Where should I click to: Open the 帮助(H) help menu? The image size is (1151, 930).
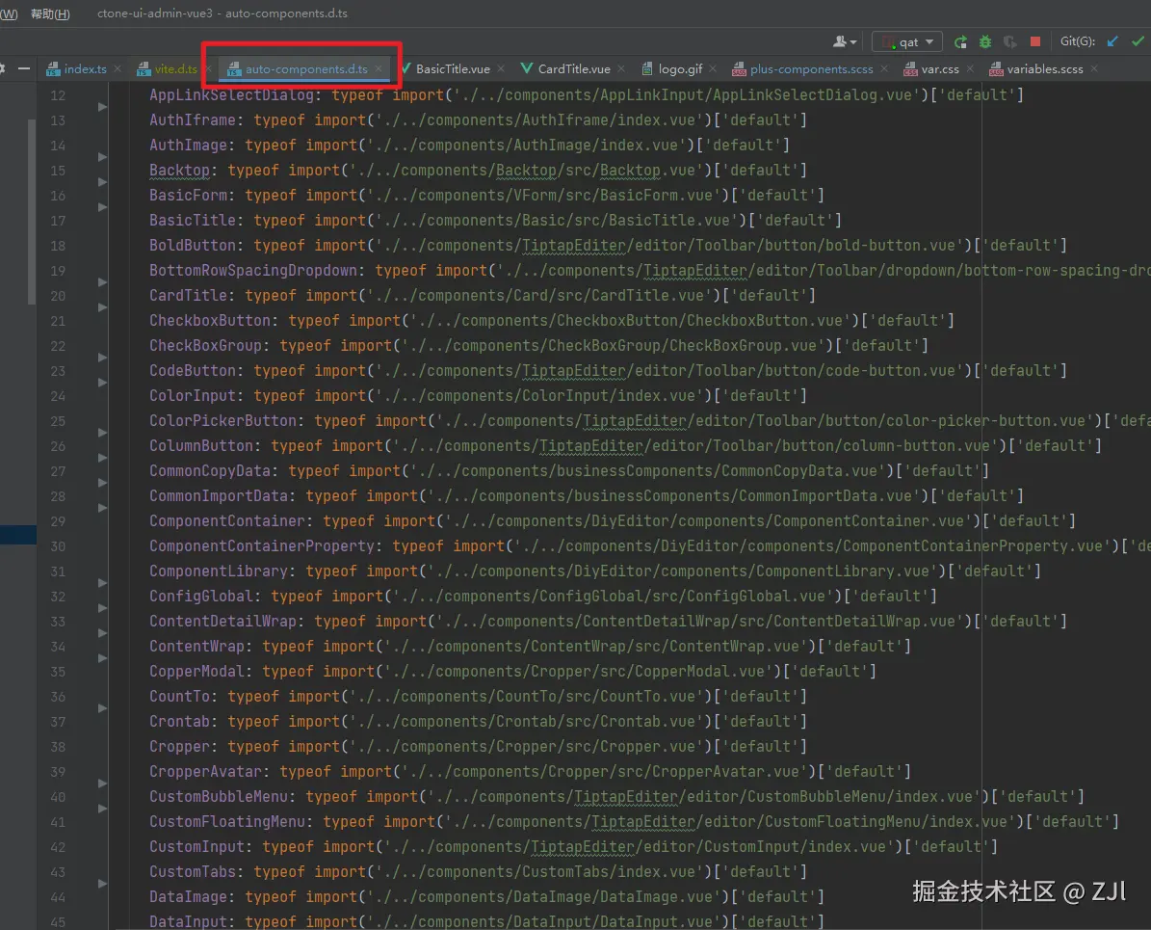50,13
